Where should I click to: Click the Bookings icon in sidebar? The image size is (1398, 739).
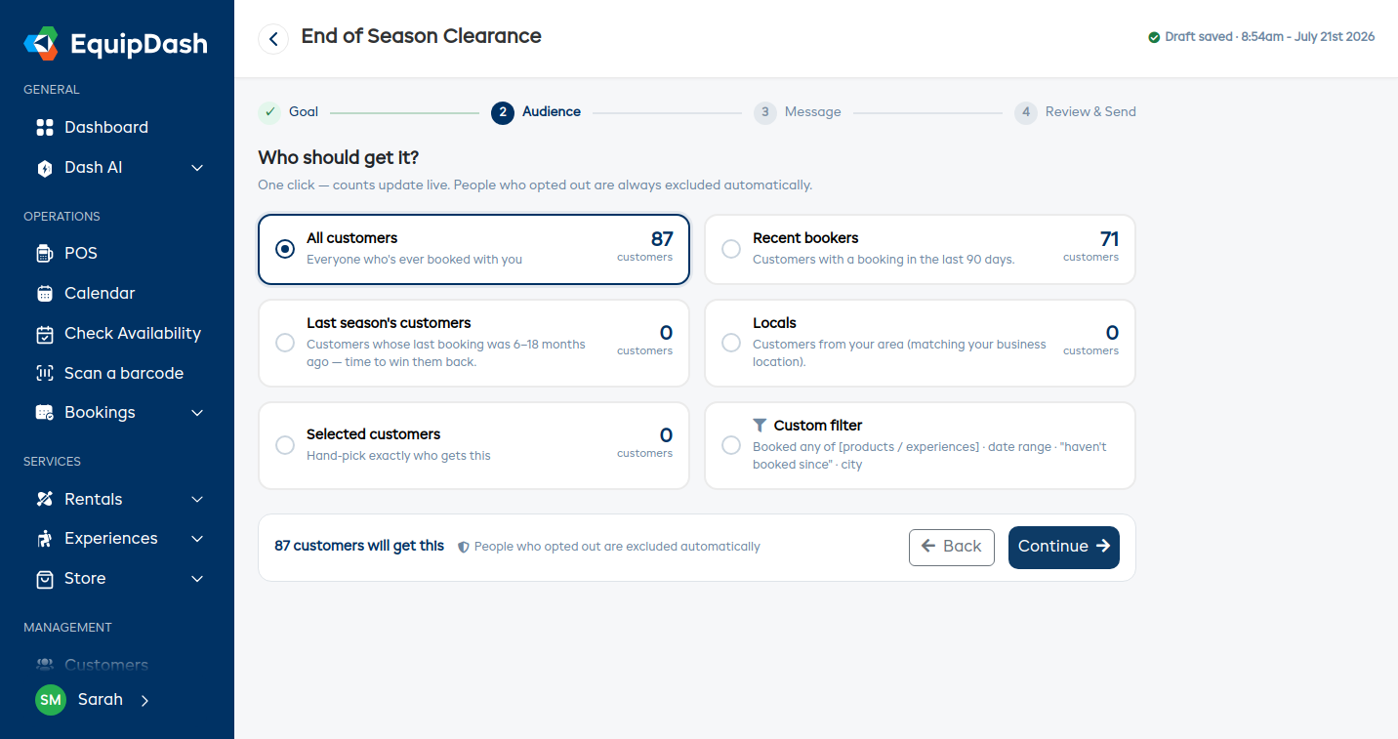(x=44, y=413)
